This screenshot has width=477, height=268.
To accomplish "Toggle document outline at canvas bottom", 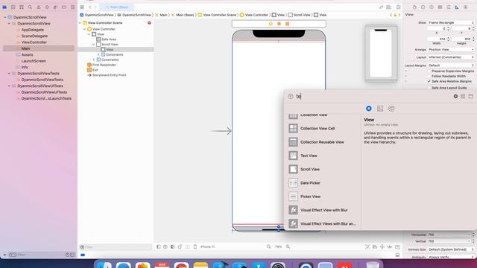I will click(x=159, y=246).
